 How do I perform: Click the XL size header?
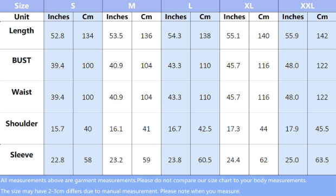(249, 6)
